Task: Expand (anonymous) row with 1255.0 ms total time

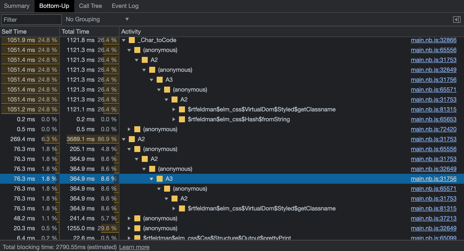Action: (129, 228)
